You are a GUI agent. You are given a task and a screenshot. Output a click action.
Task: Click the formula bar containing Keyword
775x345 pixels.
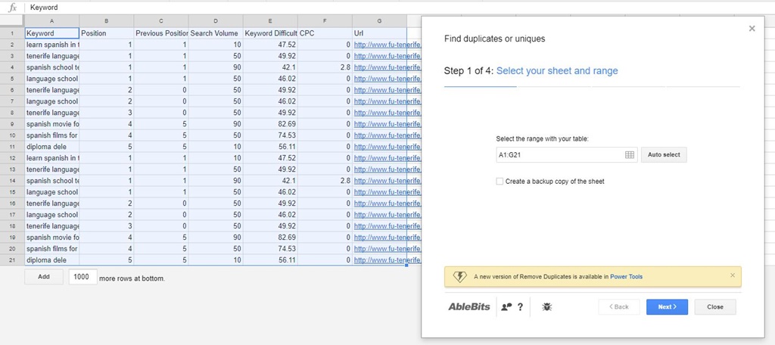227,7
